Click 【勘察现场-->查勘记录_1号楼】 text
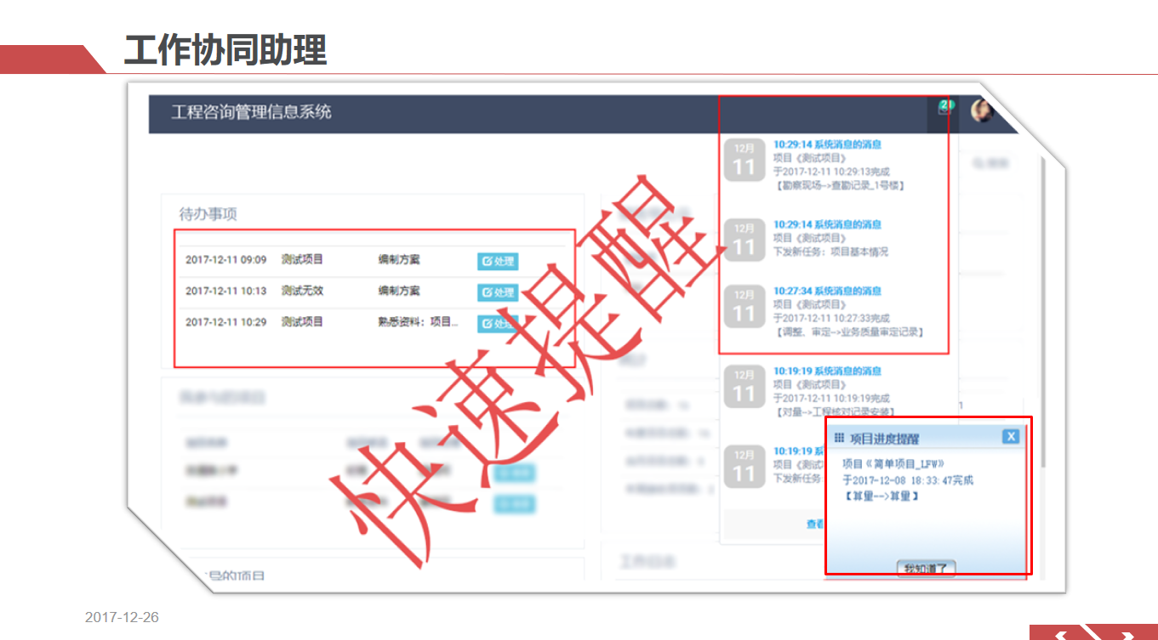This screenshot has width=1158, height=640. coord(839,185)
